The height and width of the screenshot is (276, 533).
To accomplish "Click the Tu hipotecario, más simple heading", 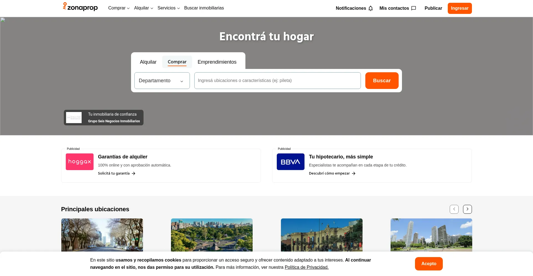I will pos(341,157).
